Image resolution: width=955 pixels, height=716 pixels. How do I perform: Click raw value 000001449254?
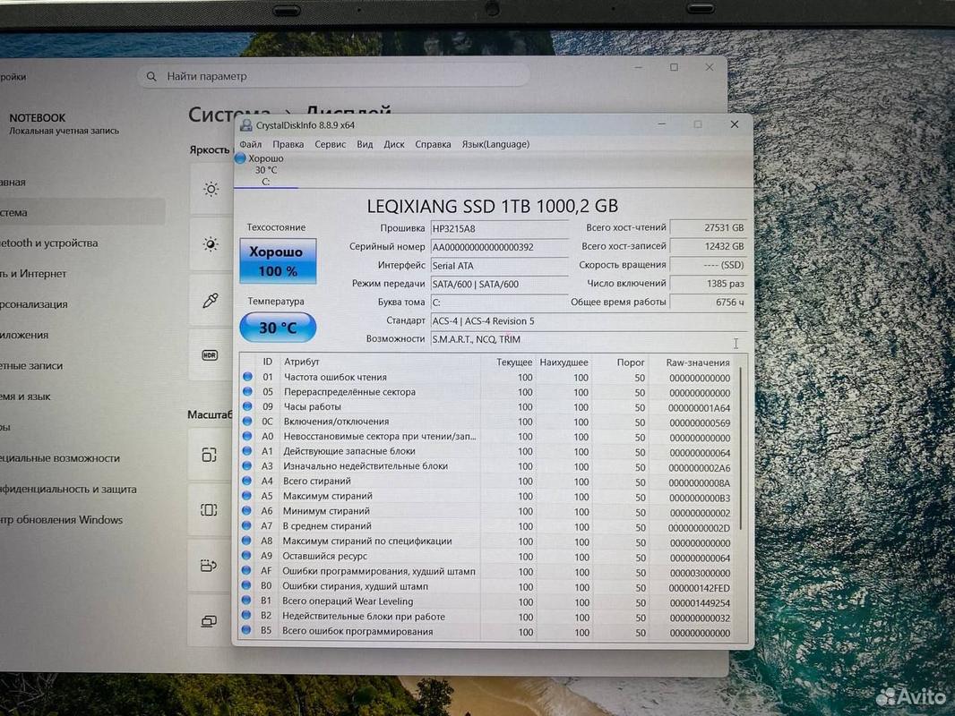click(699, 603)
